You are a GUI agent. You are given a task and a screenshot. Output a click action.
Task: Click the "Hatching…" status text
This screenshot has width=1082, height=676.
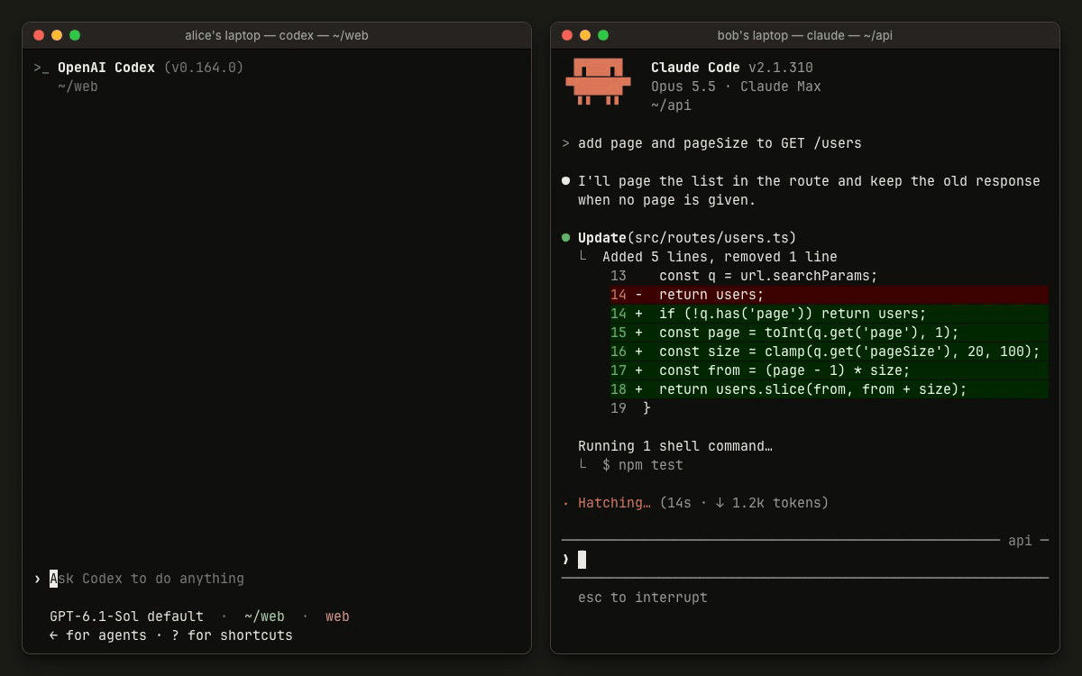[614, 503]
